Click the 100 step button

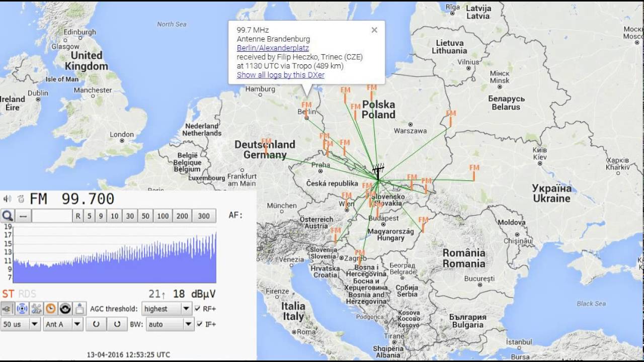163,216
